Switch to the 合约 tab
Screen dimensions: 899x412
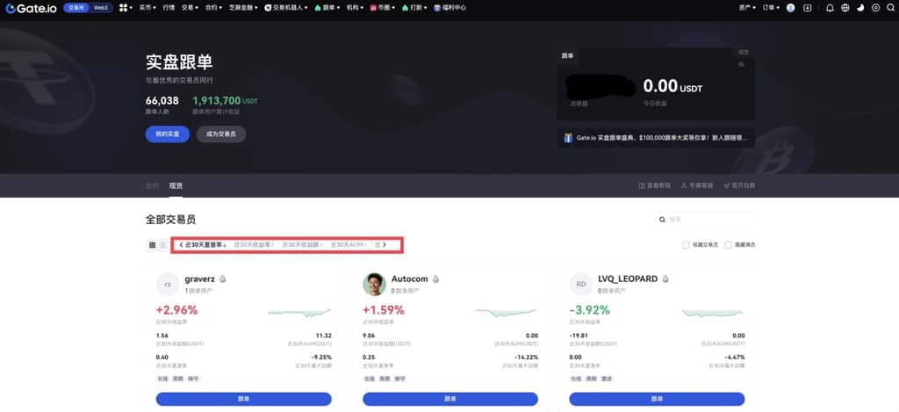[152, 185]
